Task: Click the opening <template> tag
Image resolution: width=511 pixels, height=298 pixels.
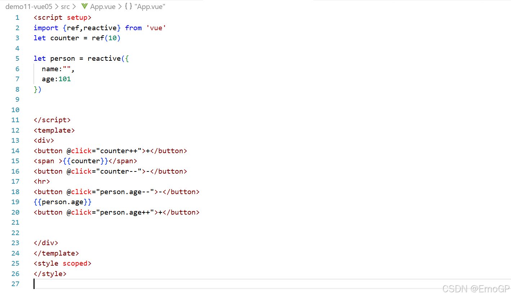Action: click(54, 130)
